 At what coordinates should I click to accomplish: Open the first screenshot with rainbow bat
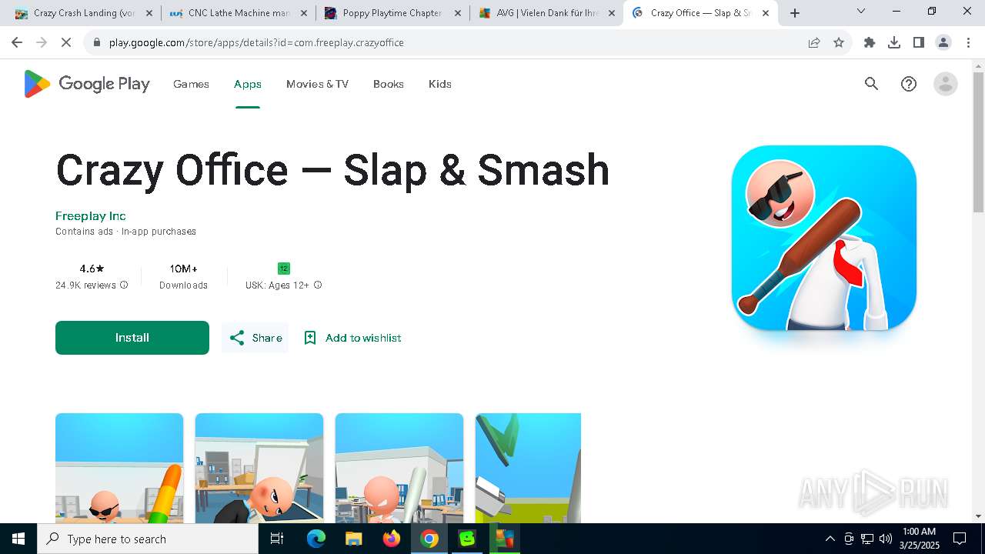tap(119, 468)
